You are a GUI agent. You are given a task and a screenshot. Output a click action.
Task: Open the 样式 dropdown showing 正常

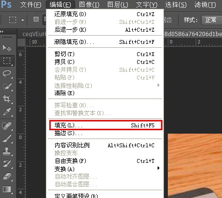point(211,20)
